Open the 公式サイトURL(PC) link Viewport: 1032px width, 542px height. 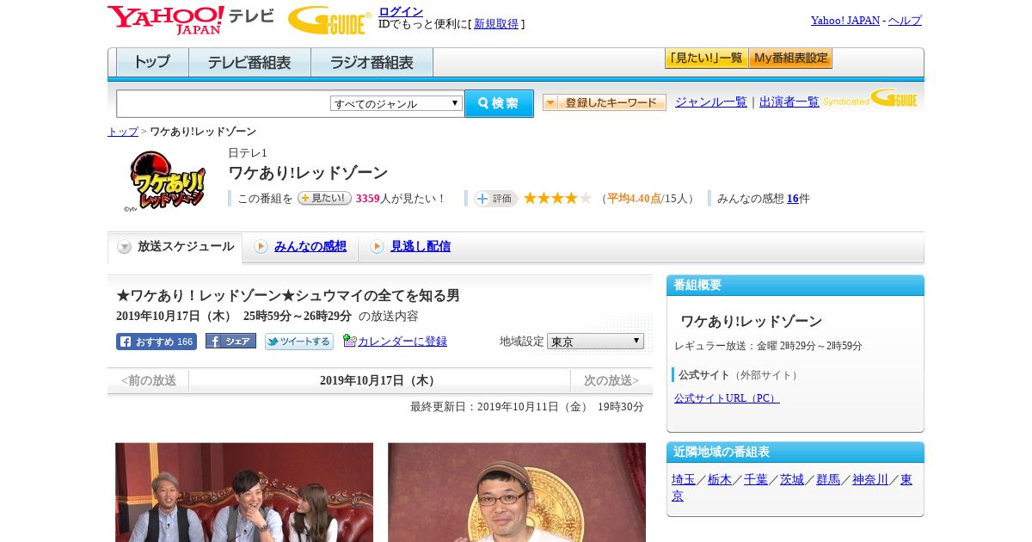[x=727, y=398]
